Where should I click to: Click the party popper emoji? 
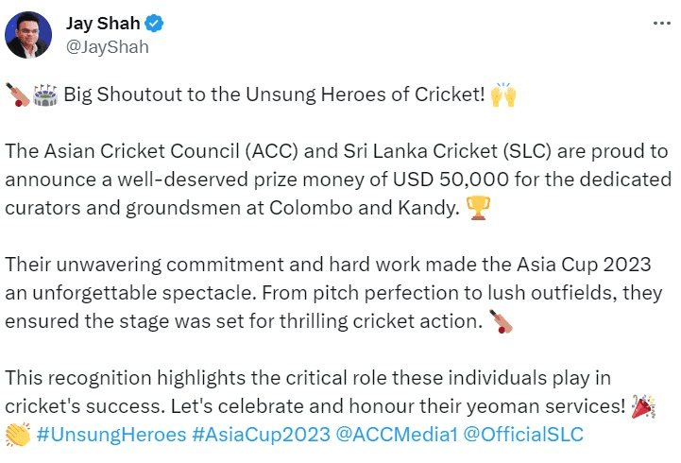645,406
